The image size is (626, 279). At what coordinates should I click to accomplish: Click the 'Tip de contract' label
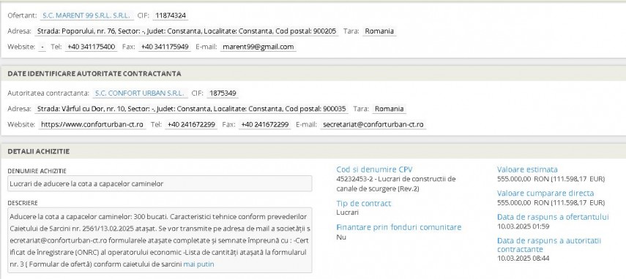364,203
